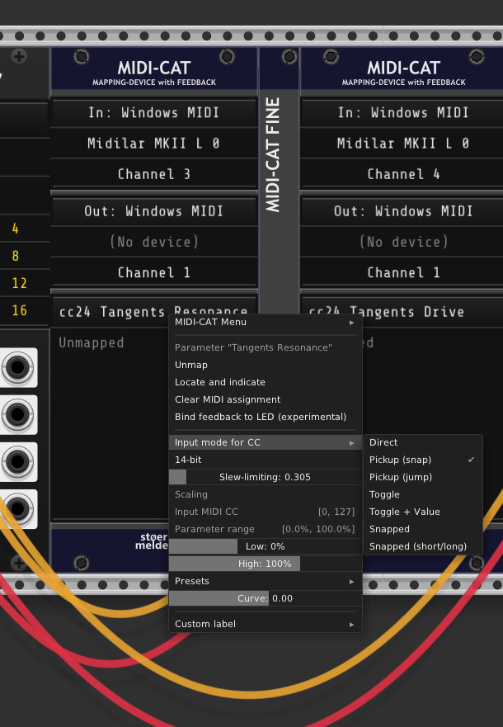Click the bottom-right screw of right MIDI-CAT
The height and width of the screenshot is (727, 503).
pos(477,563)
